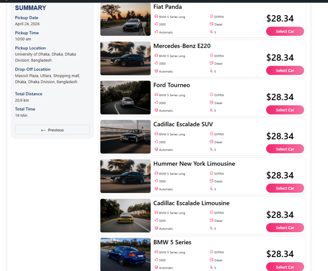
Task: Open the Hummer New York Limousine photo
Action: [x=125, y=176]
